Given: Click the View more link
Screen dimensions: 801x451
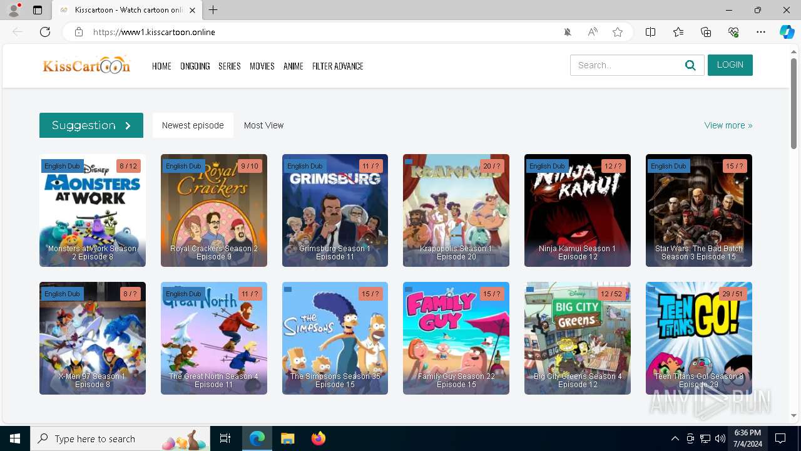Looking at the screenshot, I should [x=728, y=125].
